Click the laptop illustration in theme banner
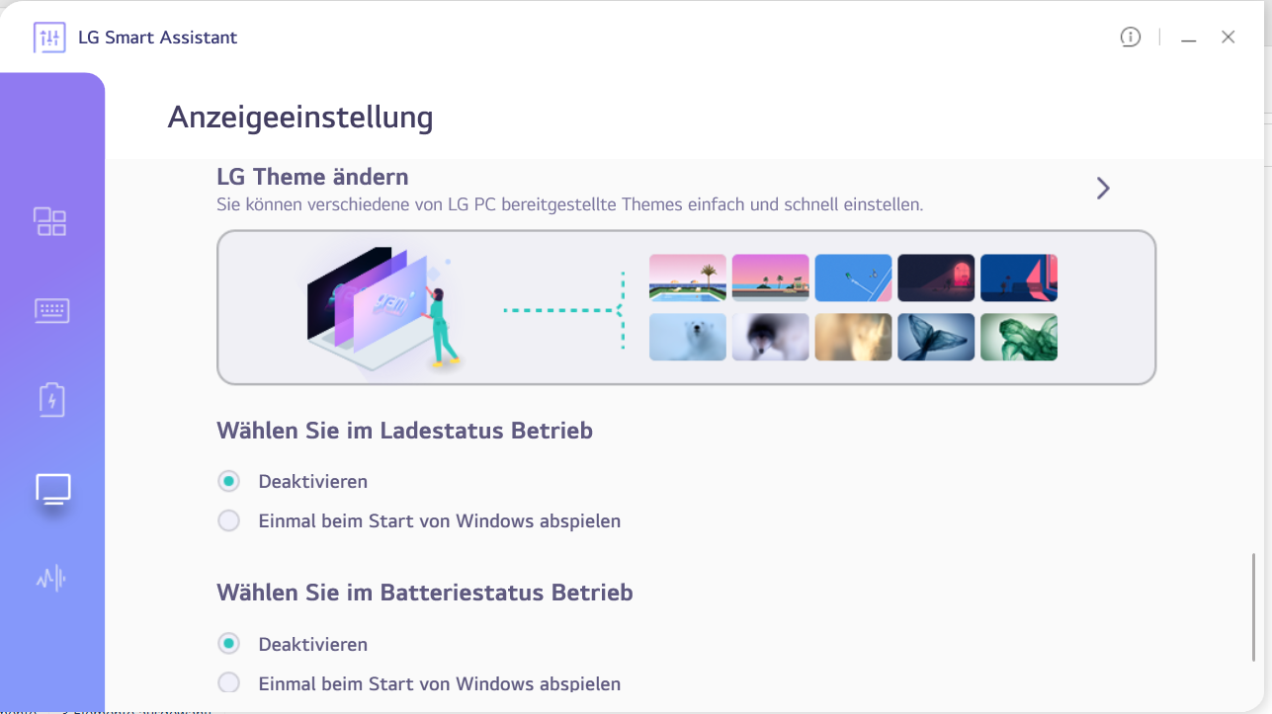Viewport: 1272px width, 714px height. [x=383, y=308]
